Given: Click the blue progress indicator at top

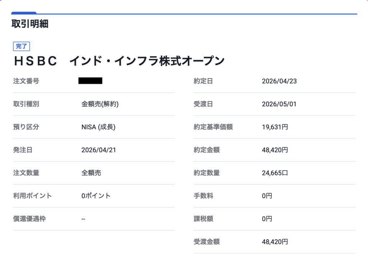Looking at the screenshot, I should [x=24, y=12].
